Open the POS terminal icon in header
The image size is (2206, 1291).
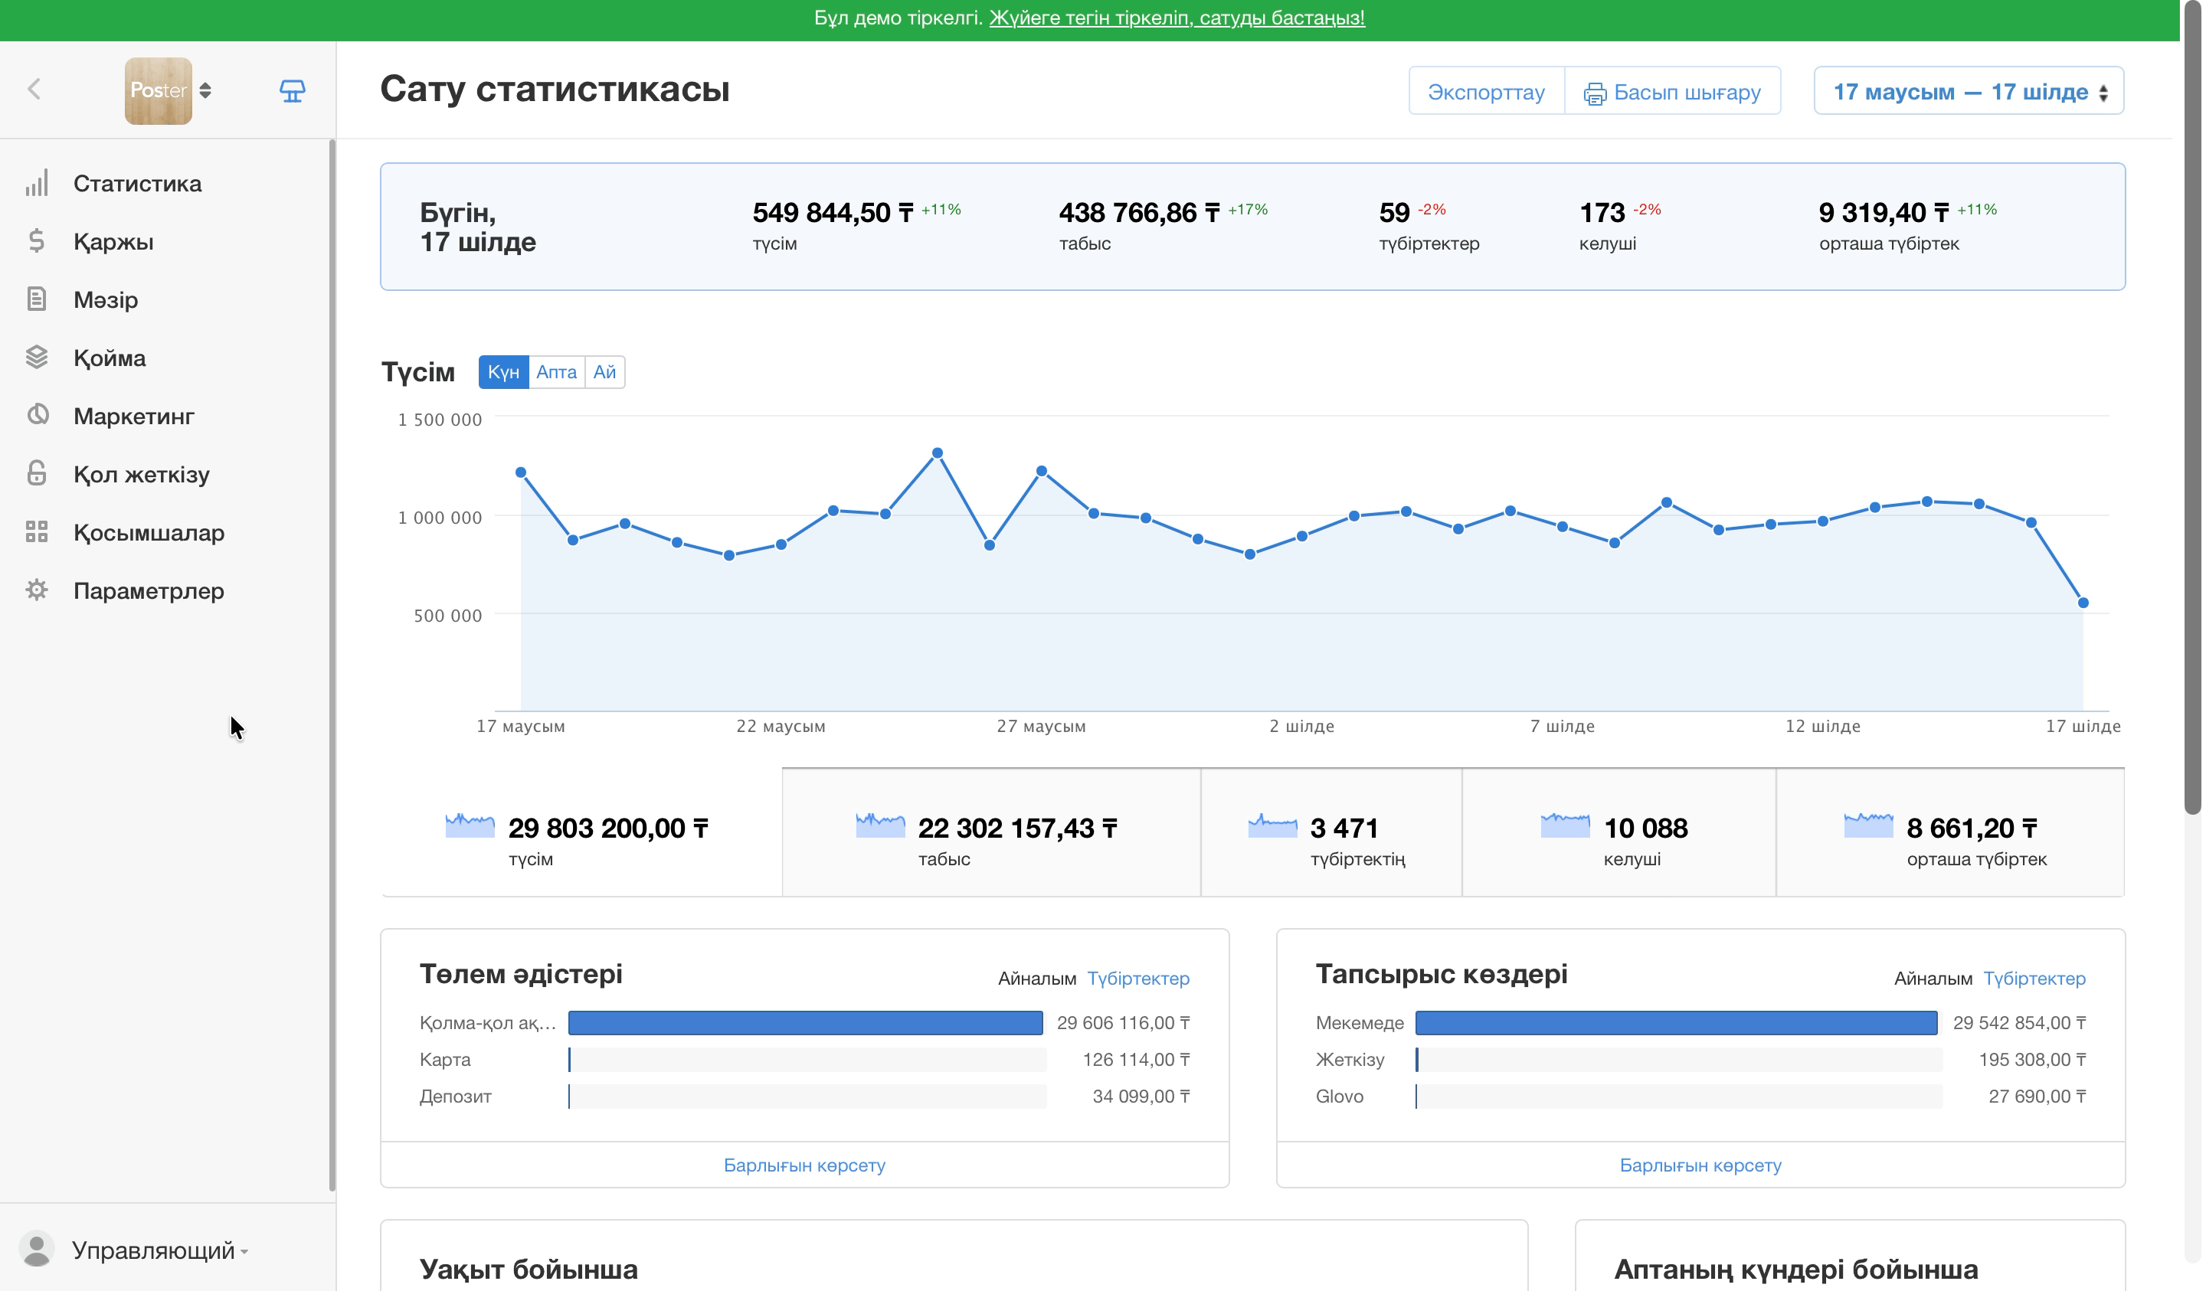click(x=293, y=91)
